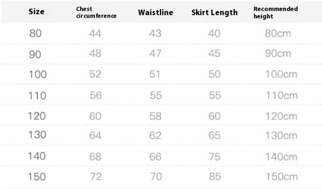Click the Skirt Length column header
The image size is (322, 189).
click(x=214, y=12)
